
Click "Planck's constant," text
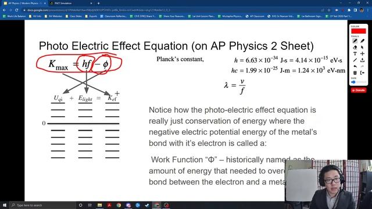coord(180,59)
